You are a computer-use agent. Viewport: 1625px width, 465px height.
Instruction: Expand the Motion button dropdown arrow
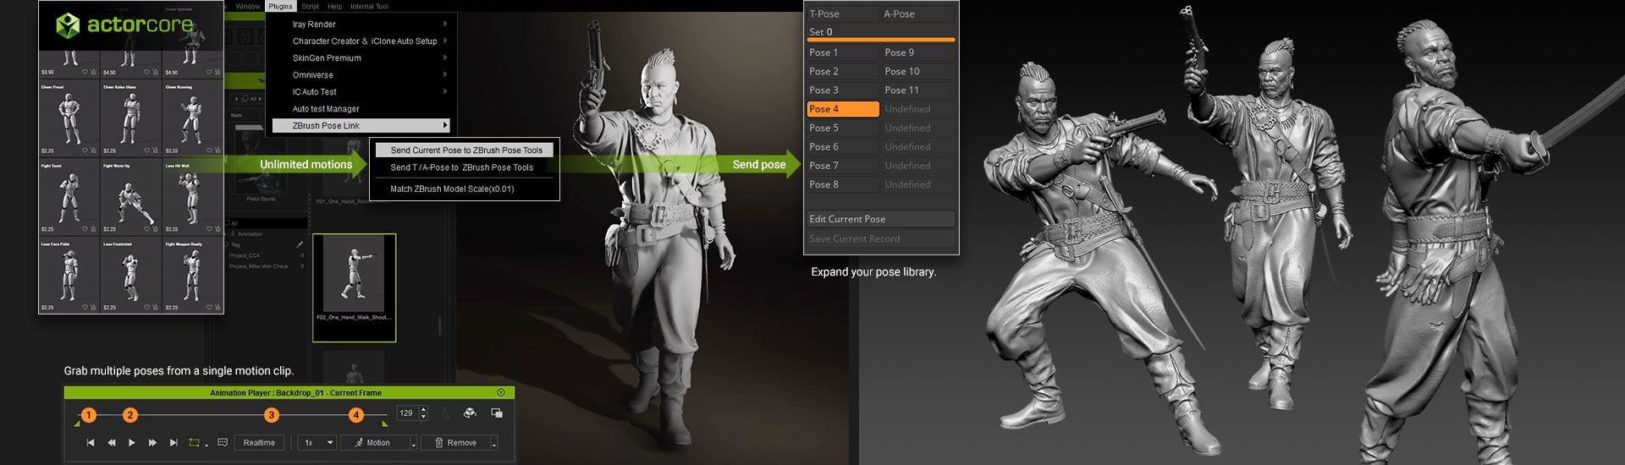413,444
